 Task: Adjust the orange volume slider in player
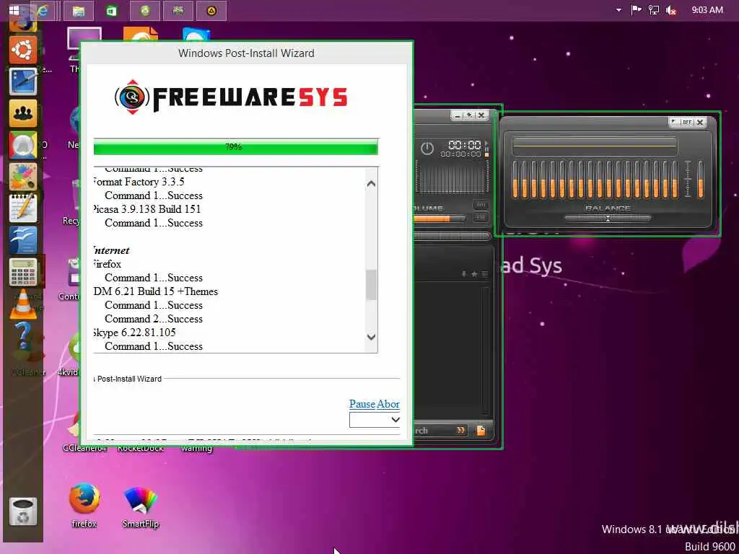tap(440, 219)
